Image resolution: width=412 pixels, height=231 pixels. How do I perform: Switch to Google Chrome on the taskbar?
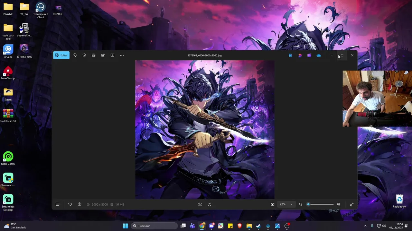[202, 226]
